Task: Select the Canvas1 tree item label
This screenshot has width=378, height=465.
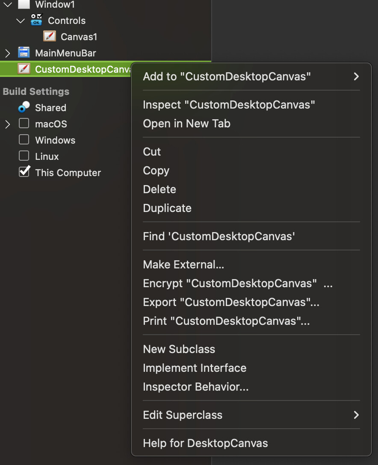Action: pyautogui.click(x=79, y=37)
